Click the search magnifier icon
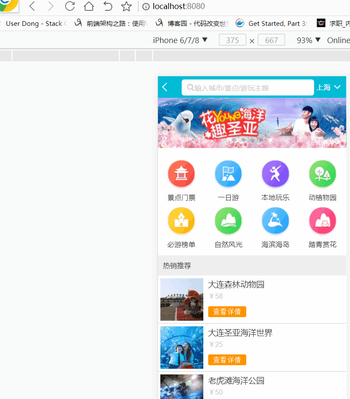Image resolution: width=350 pixels, height=399 pixels. [190, 87]
